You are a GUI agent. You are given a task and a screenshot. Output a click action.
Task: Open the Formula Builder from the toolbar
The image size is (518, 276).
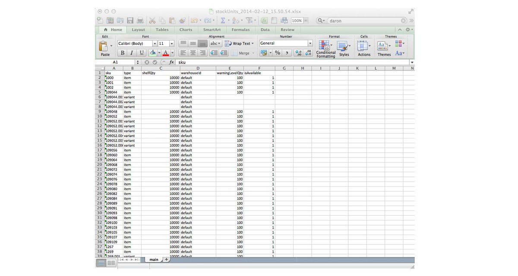click(x=264, y=20)
